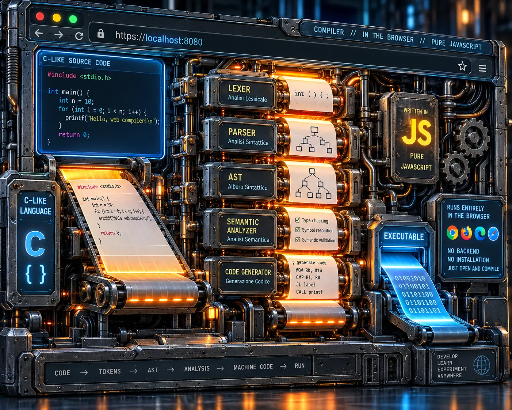Click the printf line in the source code panel
This screenshot has width=512, height=410.
(112, 119)
